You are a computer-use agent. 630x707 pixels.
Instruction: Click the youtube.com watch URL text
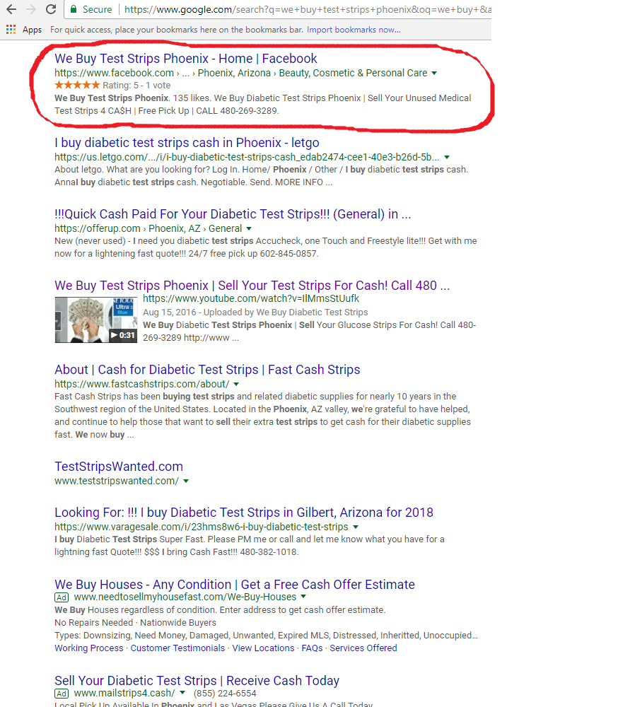[x=251, y=298]
